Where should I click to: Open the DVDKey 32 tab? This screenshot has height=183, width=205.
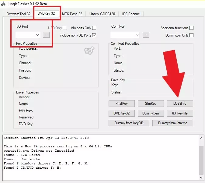tap(46, 13)
